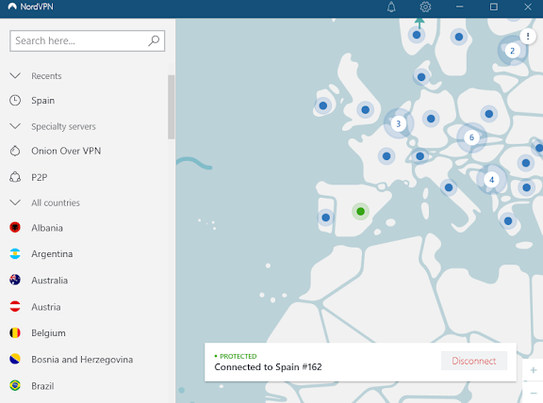Connect to Austria in list

coord(46,307)
